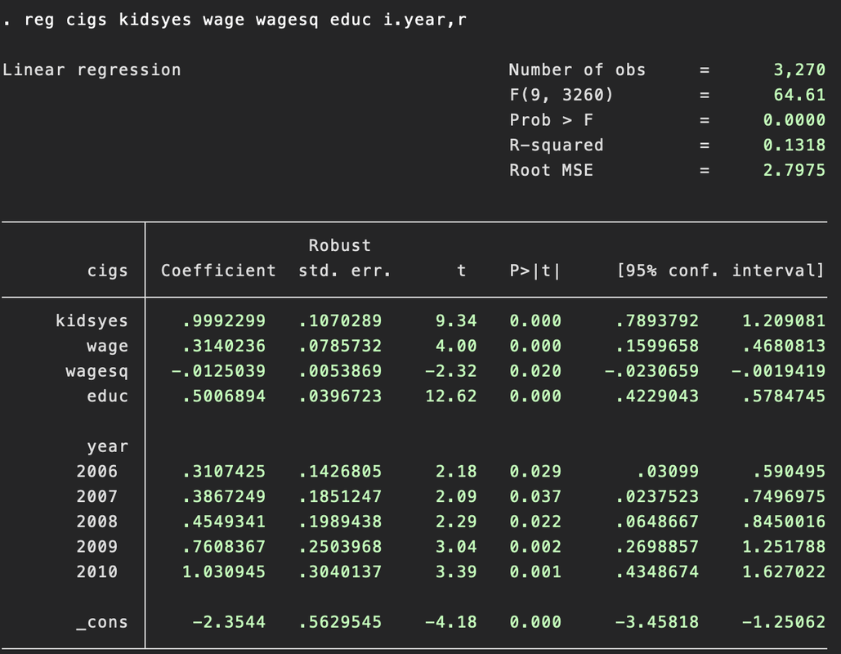
Task: Select the 'wagesq' variable row label
Action: tap(97, 372)
